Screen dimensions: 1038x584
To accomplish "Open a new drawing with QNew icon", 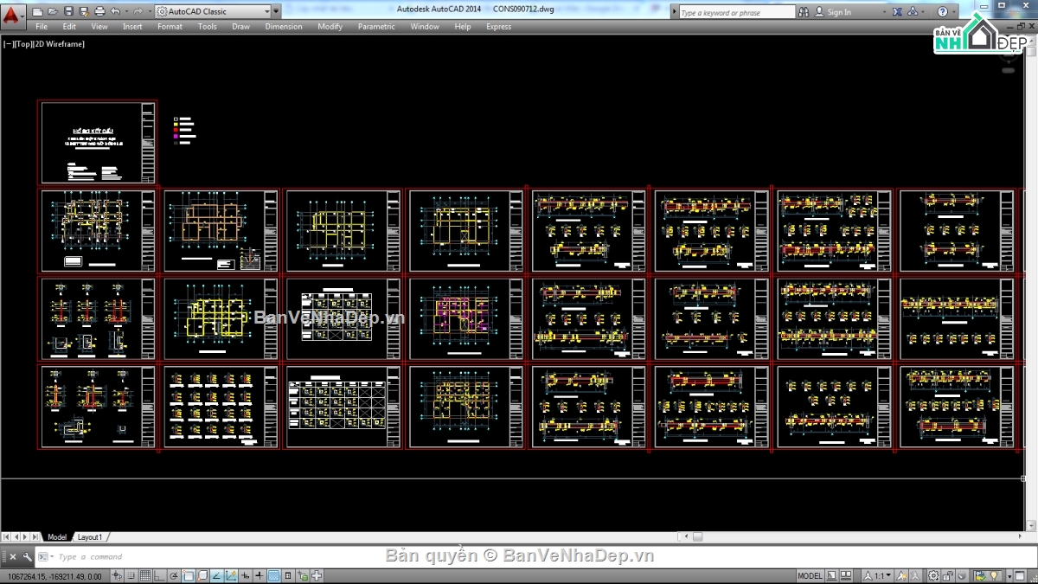I will coord(37,11).
